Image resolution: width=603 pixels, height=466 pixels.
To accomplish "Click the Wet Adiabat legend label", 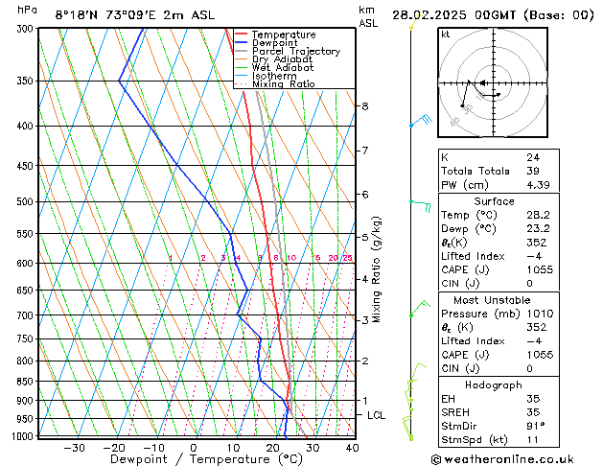I will [x=283, y=68].
